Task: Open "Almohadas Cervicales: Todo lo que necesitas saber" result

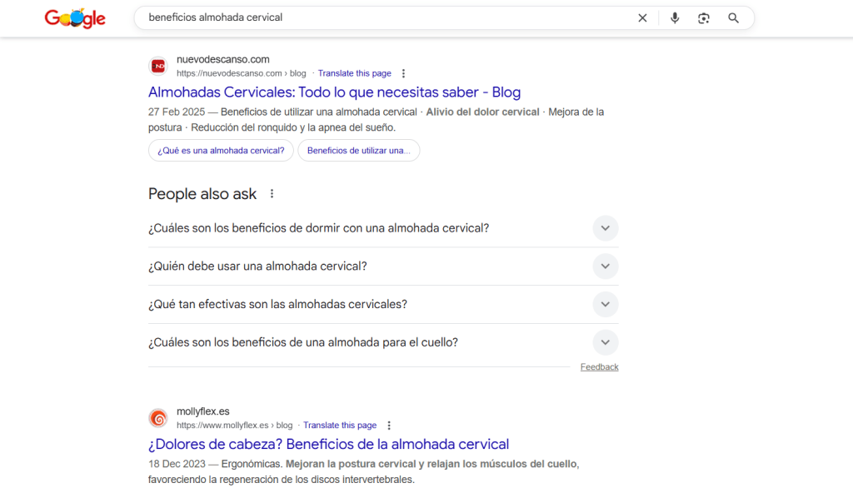Action: (334, 92)
